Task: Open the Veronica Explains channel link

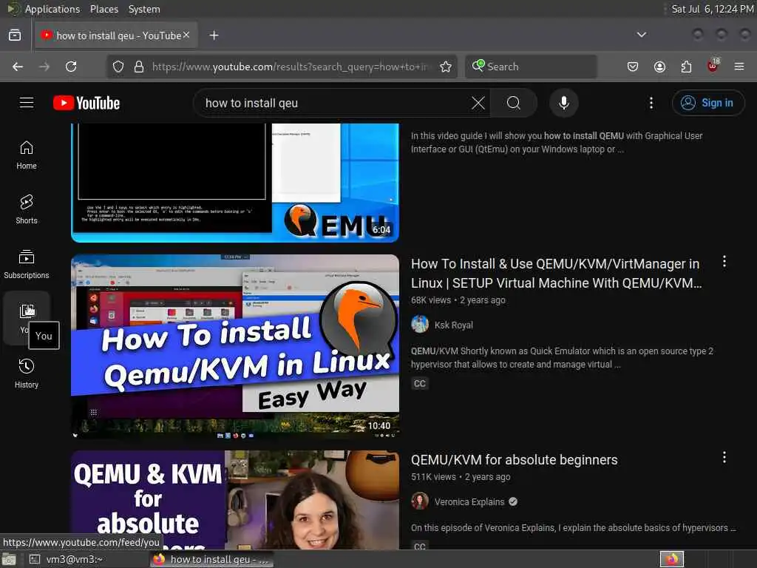Action: (469, 502)
